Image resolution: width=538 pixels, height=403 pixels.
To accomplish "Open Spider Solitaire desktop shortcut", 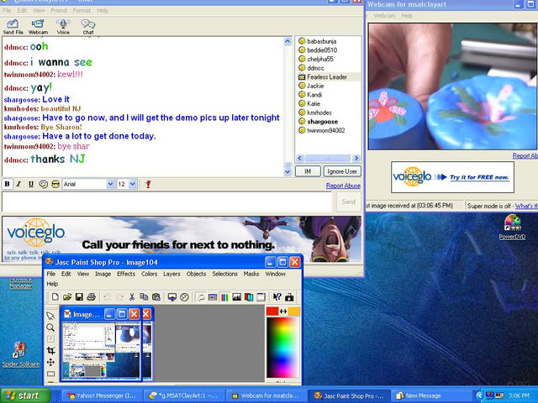I will tap(20, 354).
